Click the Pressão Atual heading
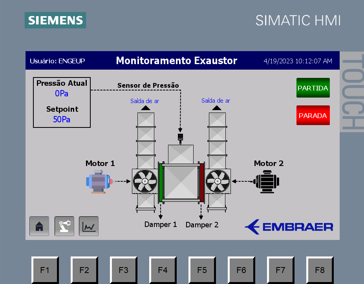The image size is (364, 284). coord(62,83)
